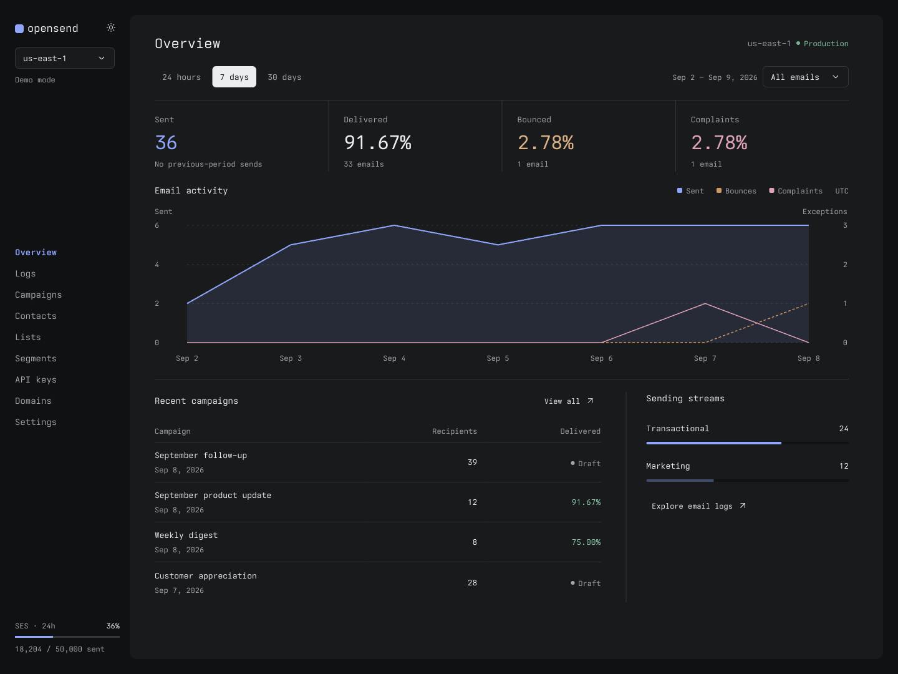The height and width of the screenshot is (674, 898).
Task: Click the green Production status dot
Action: pyautogui.click(x=798, y=43)
